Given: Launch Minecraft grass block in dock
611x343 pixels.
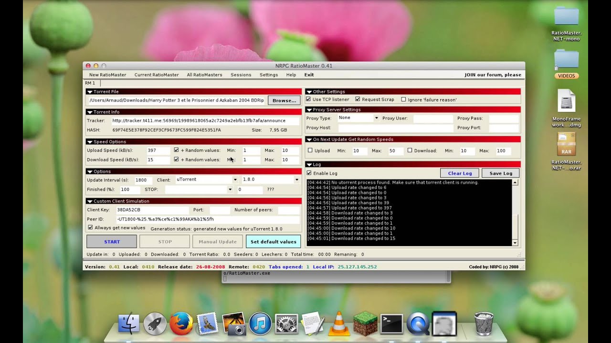Looking at the screenshot, I should (x=366, y=324).
